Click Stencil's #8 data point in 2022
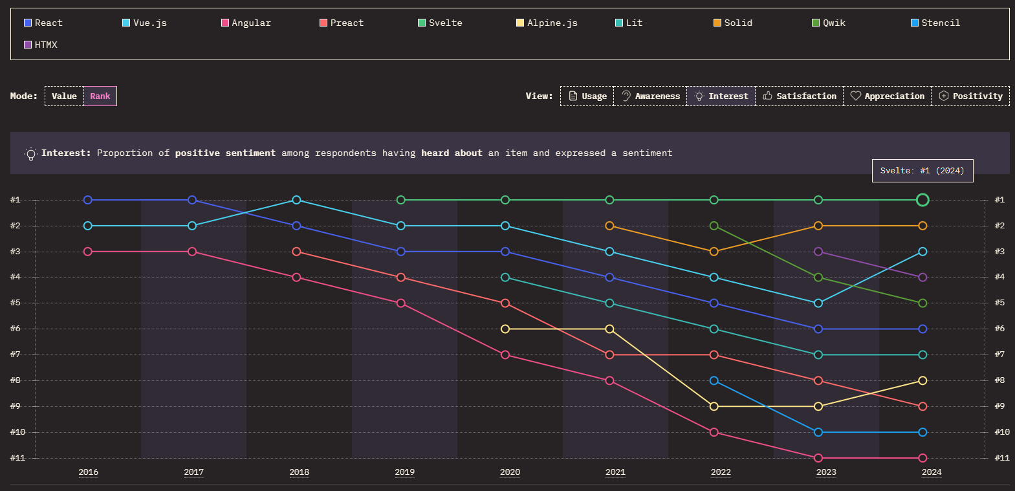The height and width of the screenshot is (491, 1015). [714, 380]
